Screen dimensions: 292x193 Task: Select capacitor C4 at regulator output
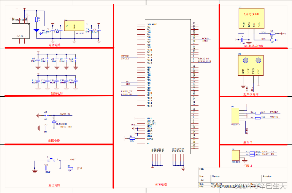99,30
